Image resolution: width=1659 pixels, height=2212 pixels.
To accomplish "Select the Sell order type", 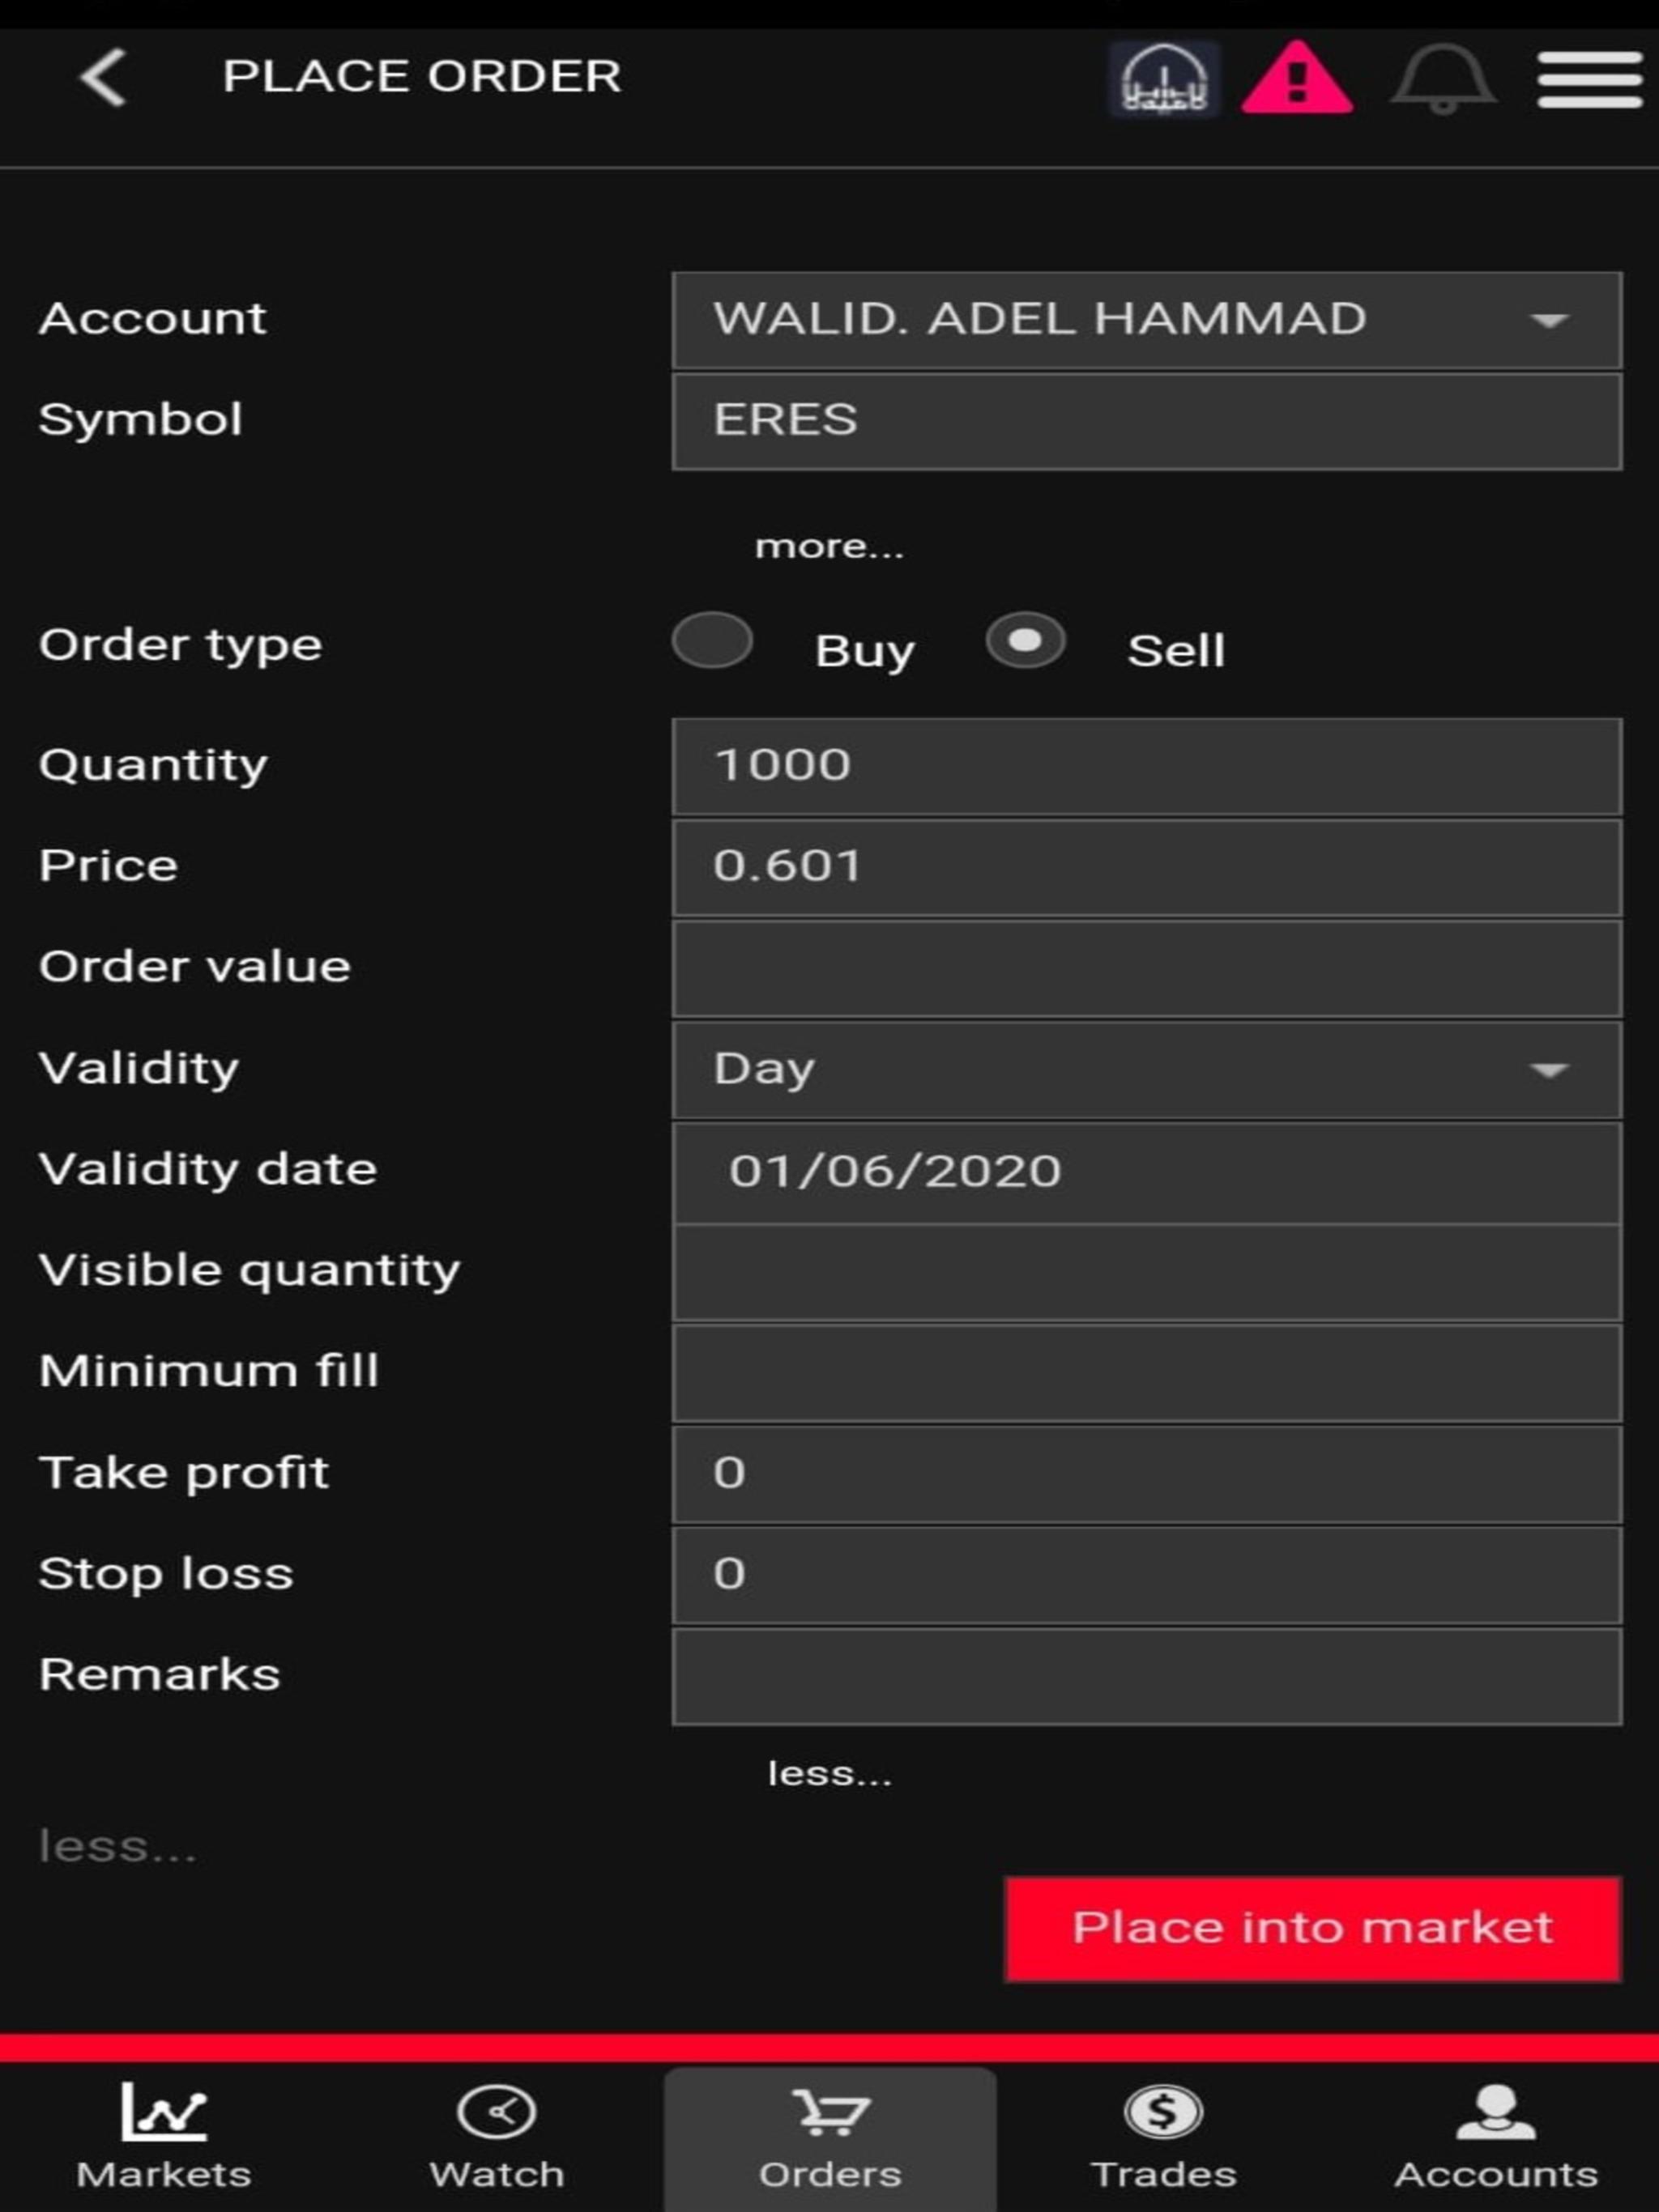I will tap(1025, 641).
